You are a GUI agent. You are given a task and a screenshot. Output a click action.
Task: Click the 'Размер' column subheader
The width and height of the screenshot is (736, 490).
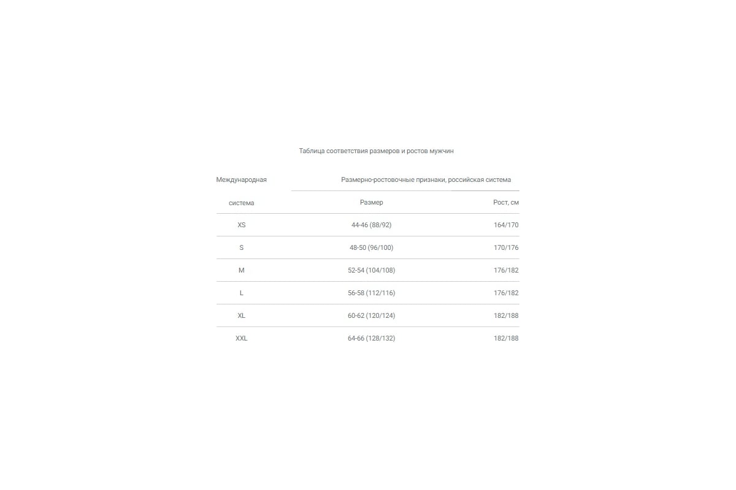pyautogui.click(x=371, y=203)
